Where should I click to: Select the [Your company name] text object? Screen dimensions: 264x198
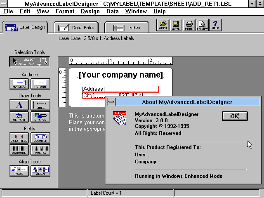[x=121, y=75]
